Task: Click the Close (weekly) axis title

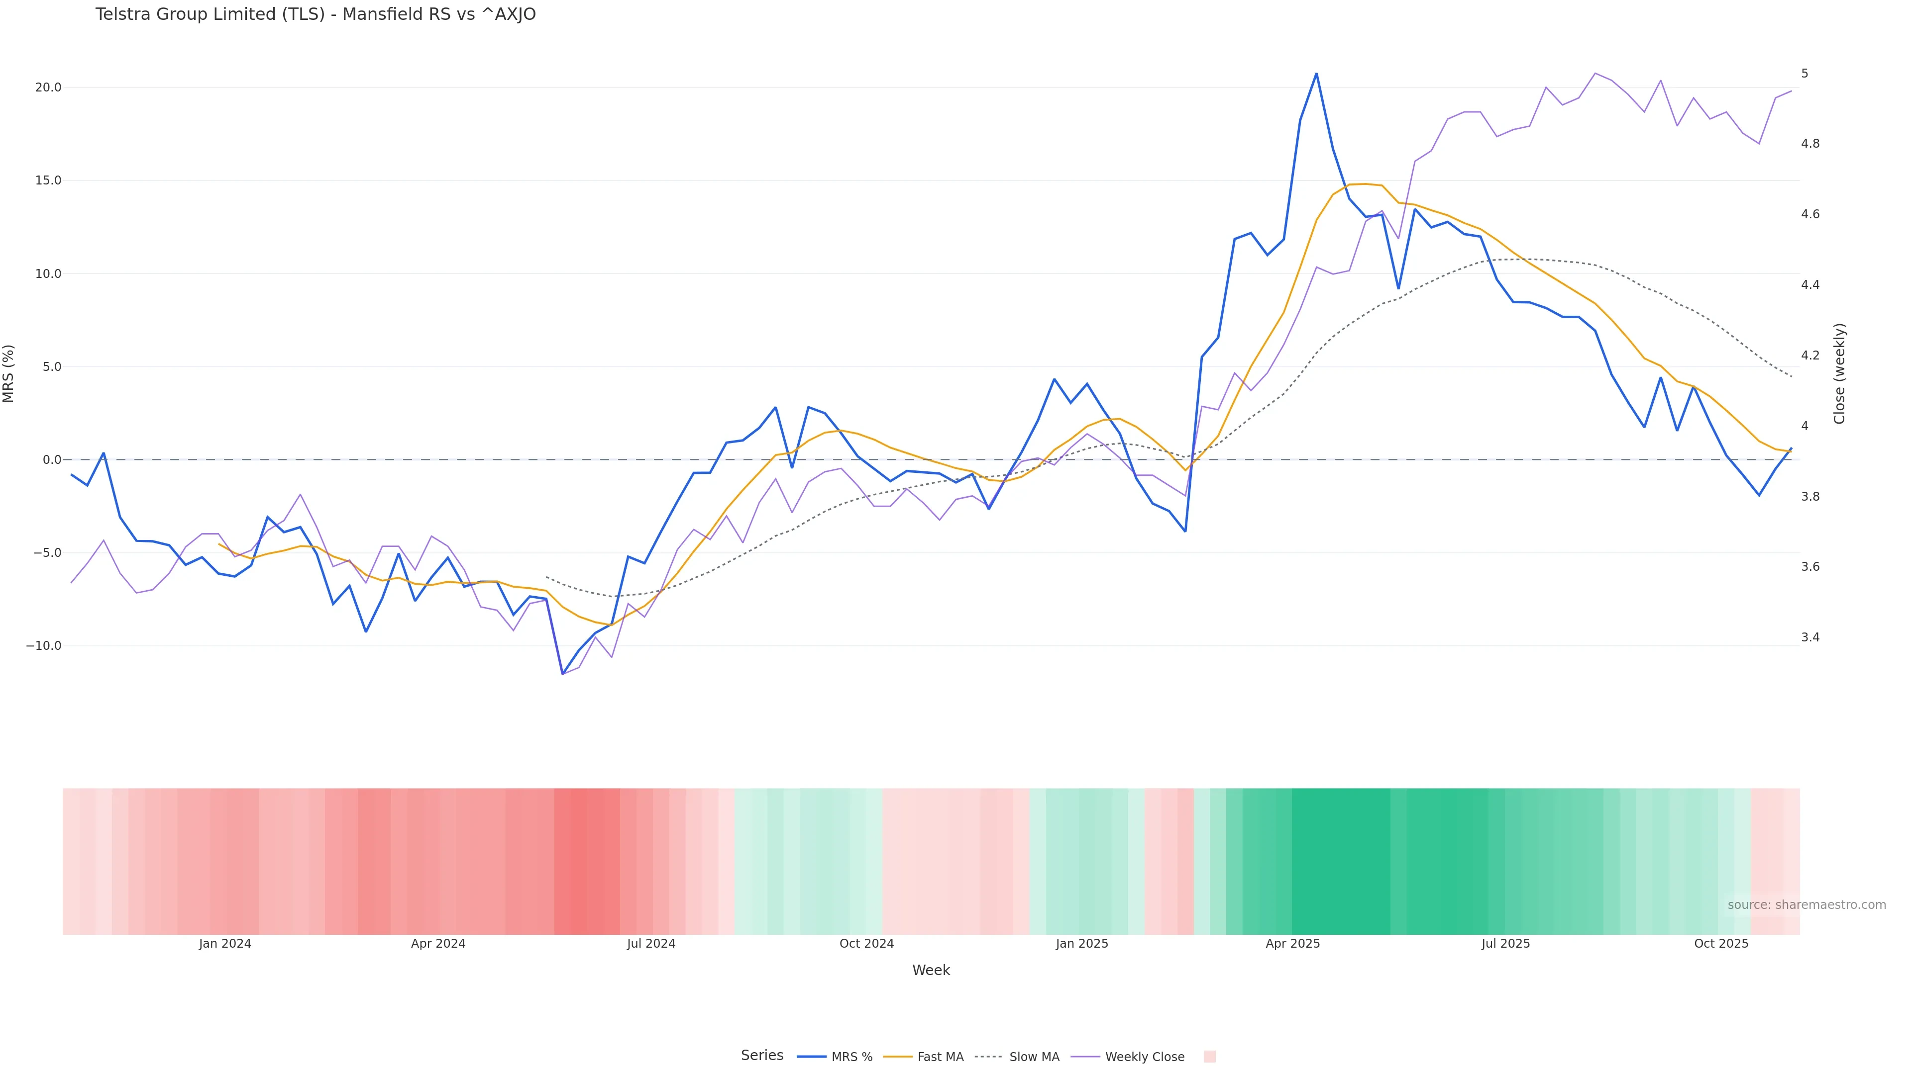Action: coord(1839,373)
